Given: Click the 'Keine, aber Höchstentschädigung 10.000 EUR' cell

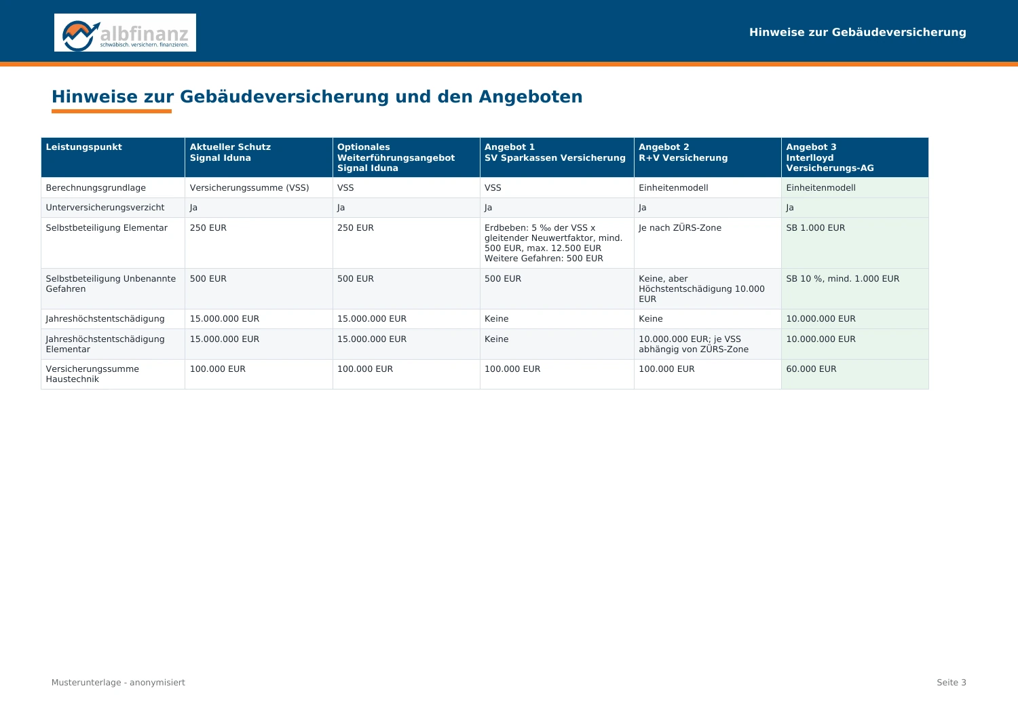Looking at the screenshot, I should [707, 288].
